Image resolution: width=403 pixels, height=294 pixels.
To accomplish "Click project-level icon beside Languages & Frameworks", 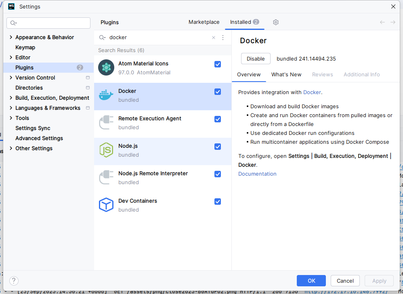I will point(88,108).
